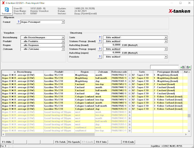Click the search up icon beside the search field

[188, 67]
